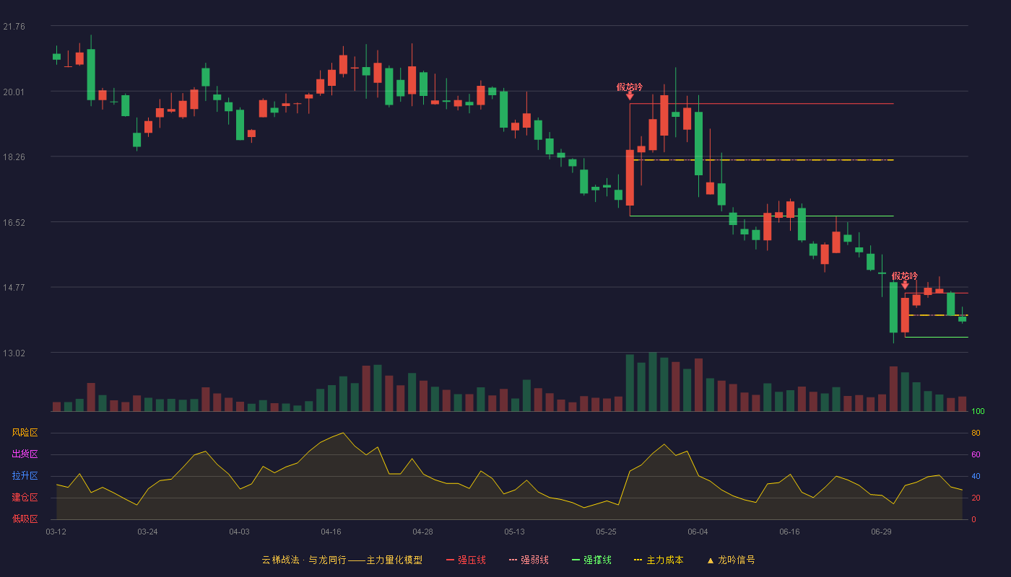The height and width of the screenshot is (577, 1011).
Task: Click the 04-03 date label
Action: 239,532
